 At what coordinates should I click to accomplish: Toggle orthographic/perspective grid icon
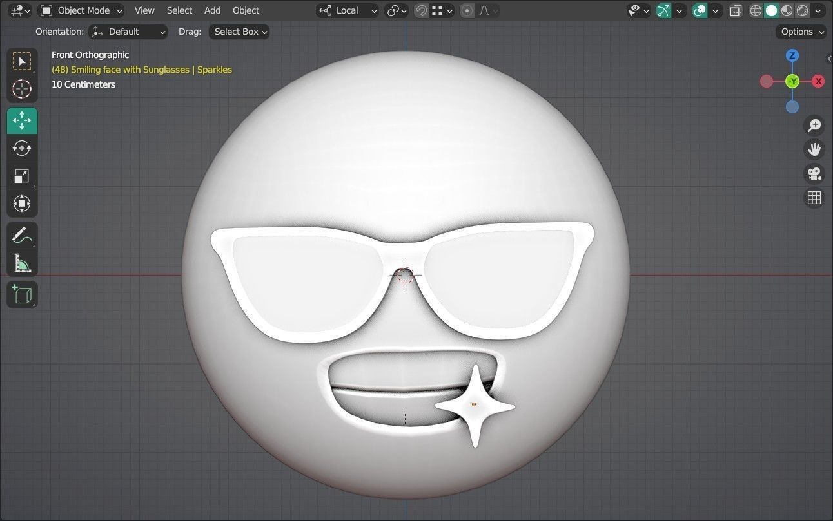click(814, 198)
